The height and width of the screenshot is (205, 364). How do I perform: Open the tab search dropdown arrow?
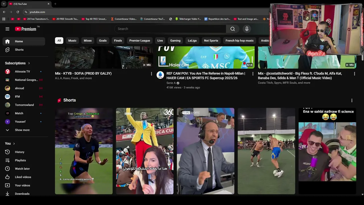coord(4,4)
